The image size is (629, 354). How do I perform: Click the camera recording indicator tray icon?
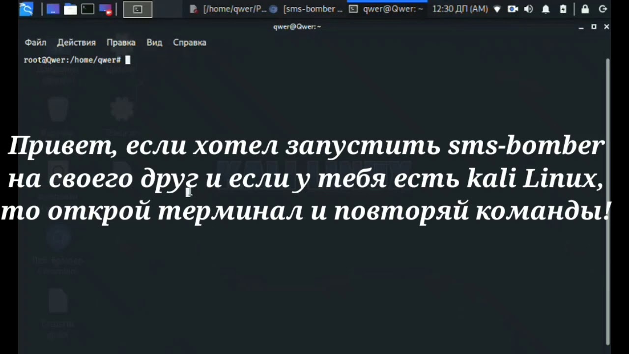(513, 9)
